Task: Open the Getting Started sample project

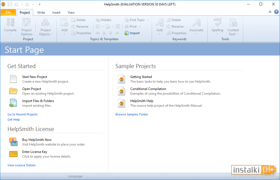Action: coord(141,77)
